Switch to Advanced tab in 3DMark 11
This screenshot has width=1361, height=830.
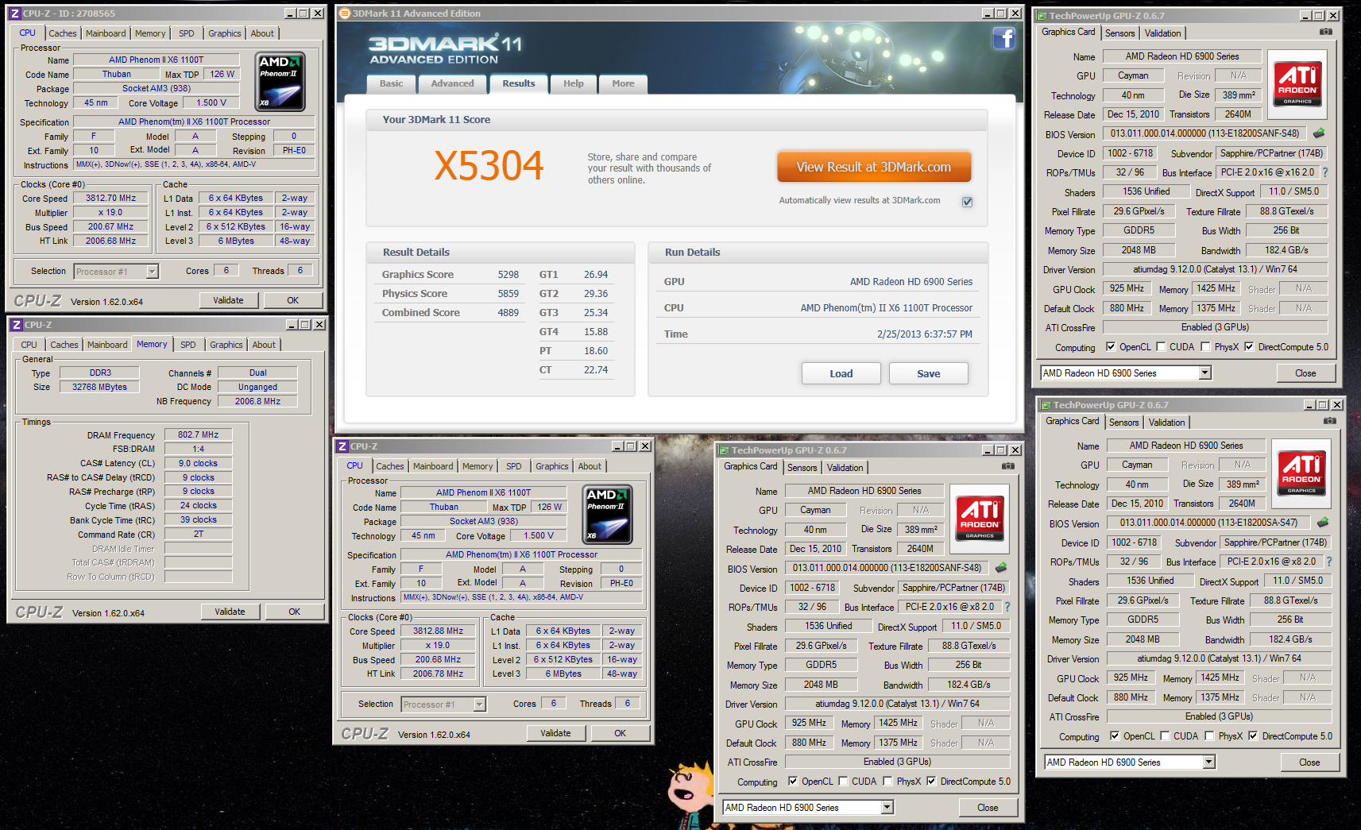tap(452, 84)
